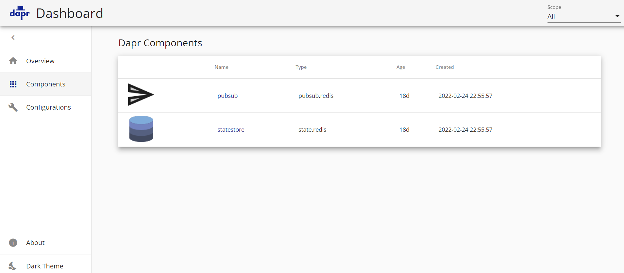Click the Dashboard title
This screenshot has width=624, height=273.
pos(70,13)
